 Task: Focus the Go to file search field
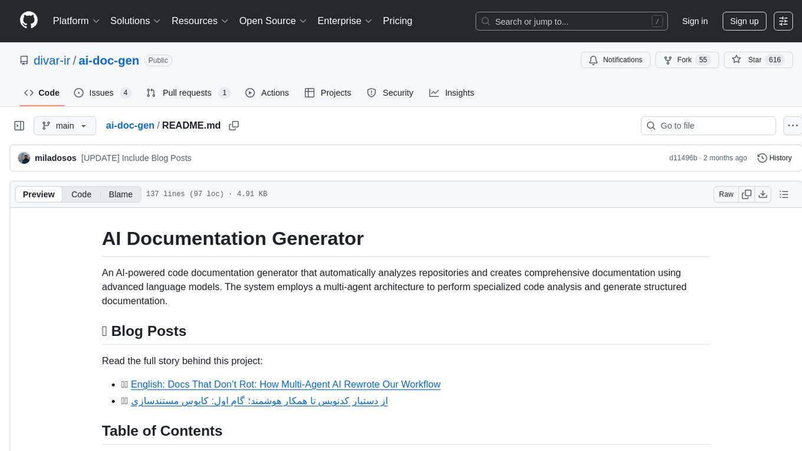[708, 126]
